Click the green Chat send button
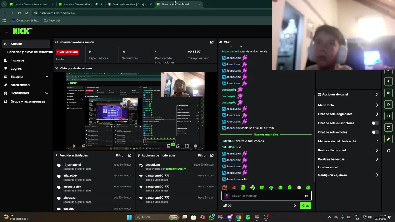This screenshot has height=222, width=395. 305,206
